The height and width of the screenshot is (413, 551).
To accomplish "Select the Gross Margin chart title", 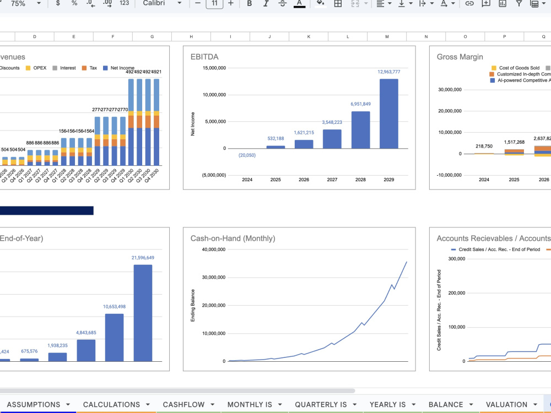I will 460,57.
